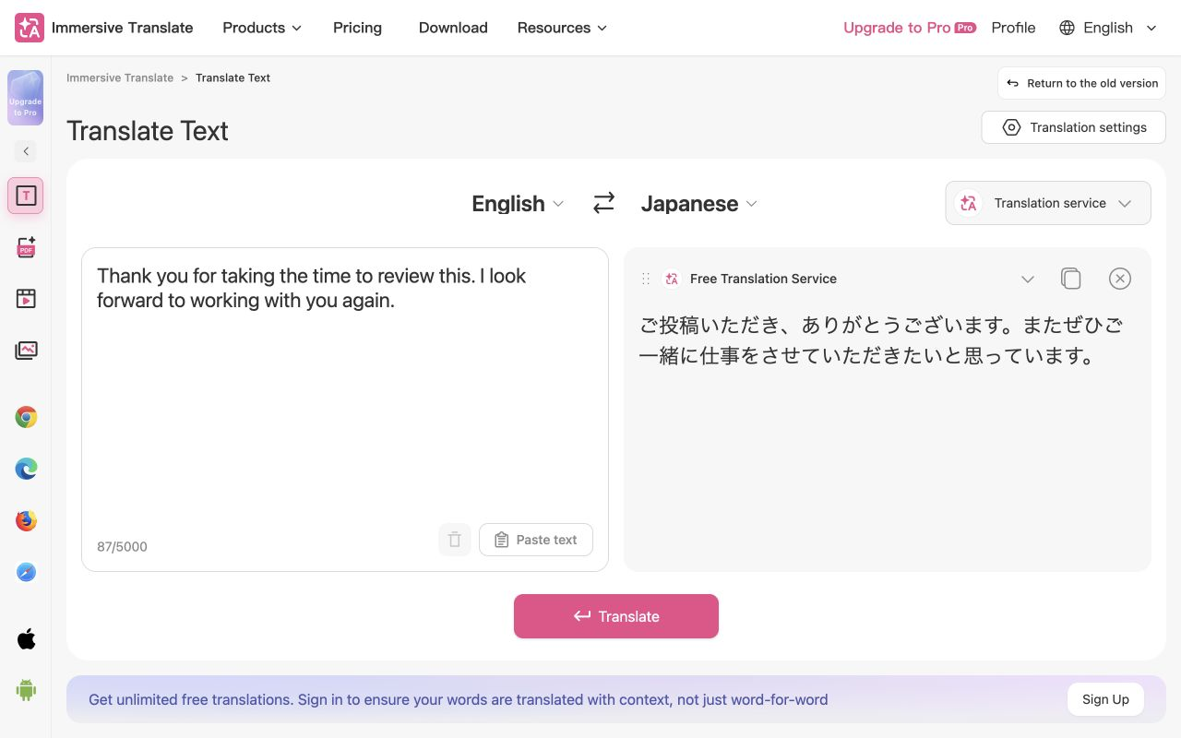Viewport: 1181px width, 738px height.
Task: Click the Immersive Translate logo icon
Action: pos(29,28)
